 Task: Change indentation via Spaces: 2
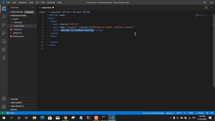point(170,113)
